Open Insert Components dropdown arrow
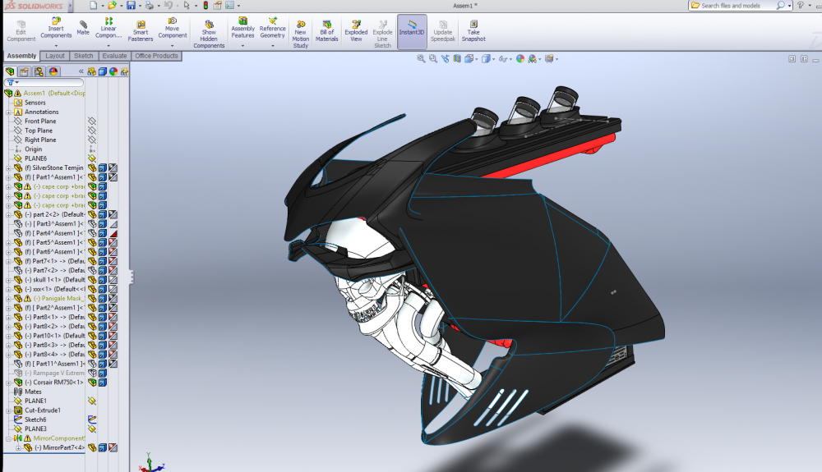Image resolution: width=822 pixels, height=472 pixels. click(56, 45)
